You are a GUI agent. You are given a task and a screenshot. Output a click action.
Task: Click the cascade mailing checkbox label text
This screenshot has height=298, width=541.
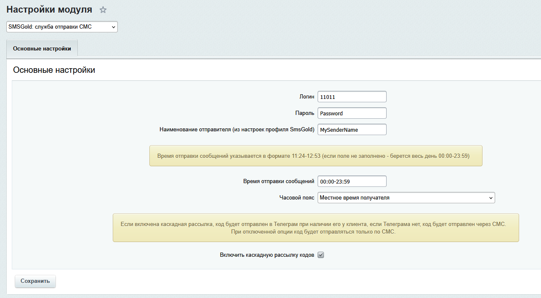click(267, 255)
